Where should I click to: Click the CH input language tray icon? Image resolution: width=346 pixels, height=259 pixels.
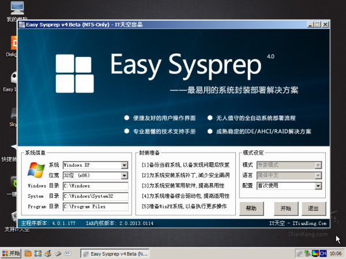pos(323,253)
